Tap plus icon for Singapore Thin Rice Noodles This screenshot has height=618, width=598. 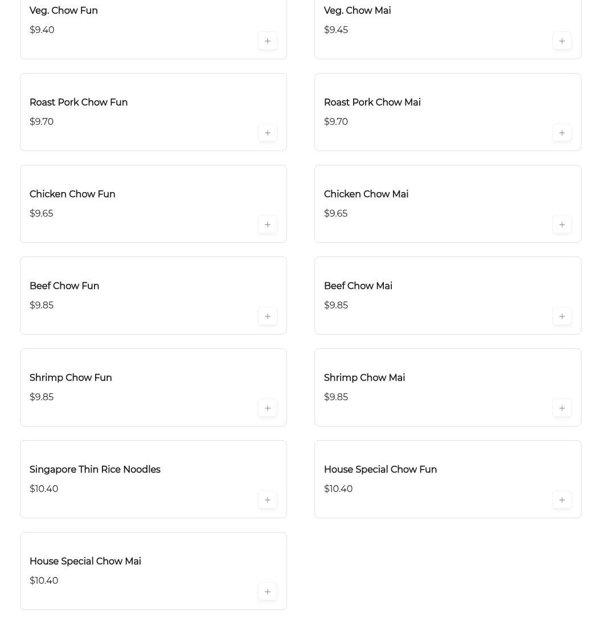point(268,500)
